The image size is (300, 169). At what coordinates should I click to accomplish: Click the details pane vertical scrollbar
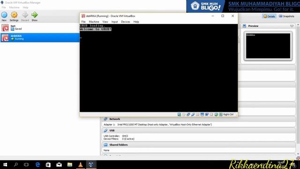[298, 85]
